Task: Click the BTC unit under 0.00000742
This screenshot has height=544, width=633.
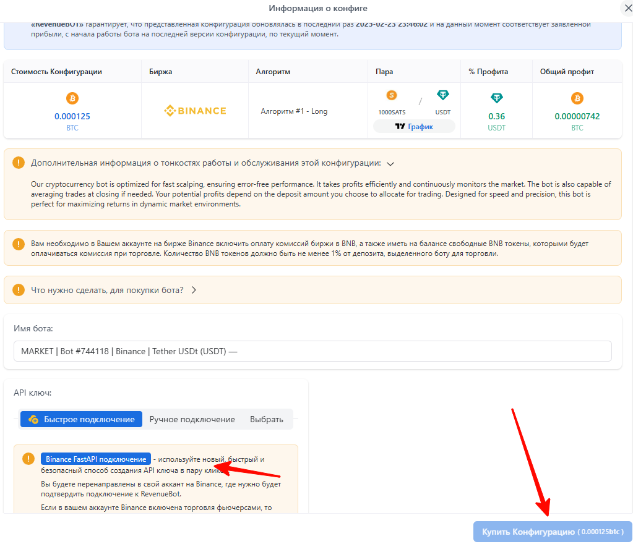Action: [x=577, y=127]
